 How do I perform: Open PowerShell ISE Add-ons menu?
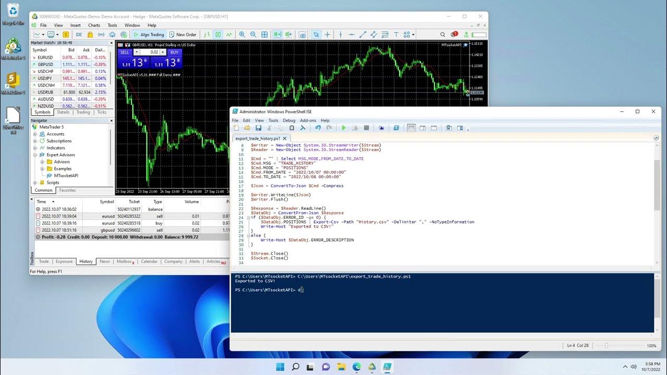coord(308,120)
